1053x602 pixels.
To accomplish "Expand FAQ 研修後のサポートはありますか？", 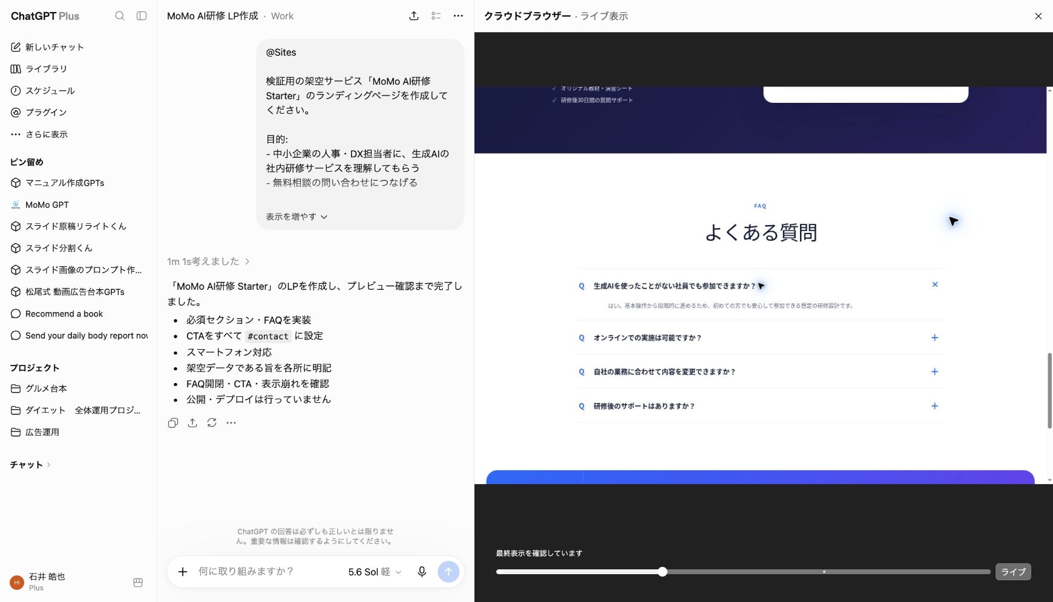I will 760,406.
